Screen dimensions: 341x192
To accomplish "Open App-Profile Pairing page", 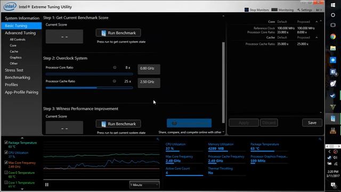I will (x=21, y=92).
